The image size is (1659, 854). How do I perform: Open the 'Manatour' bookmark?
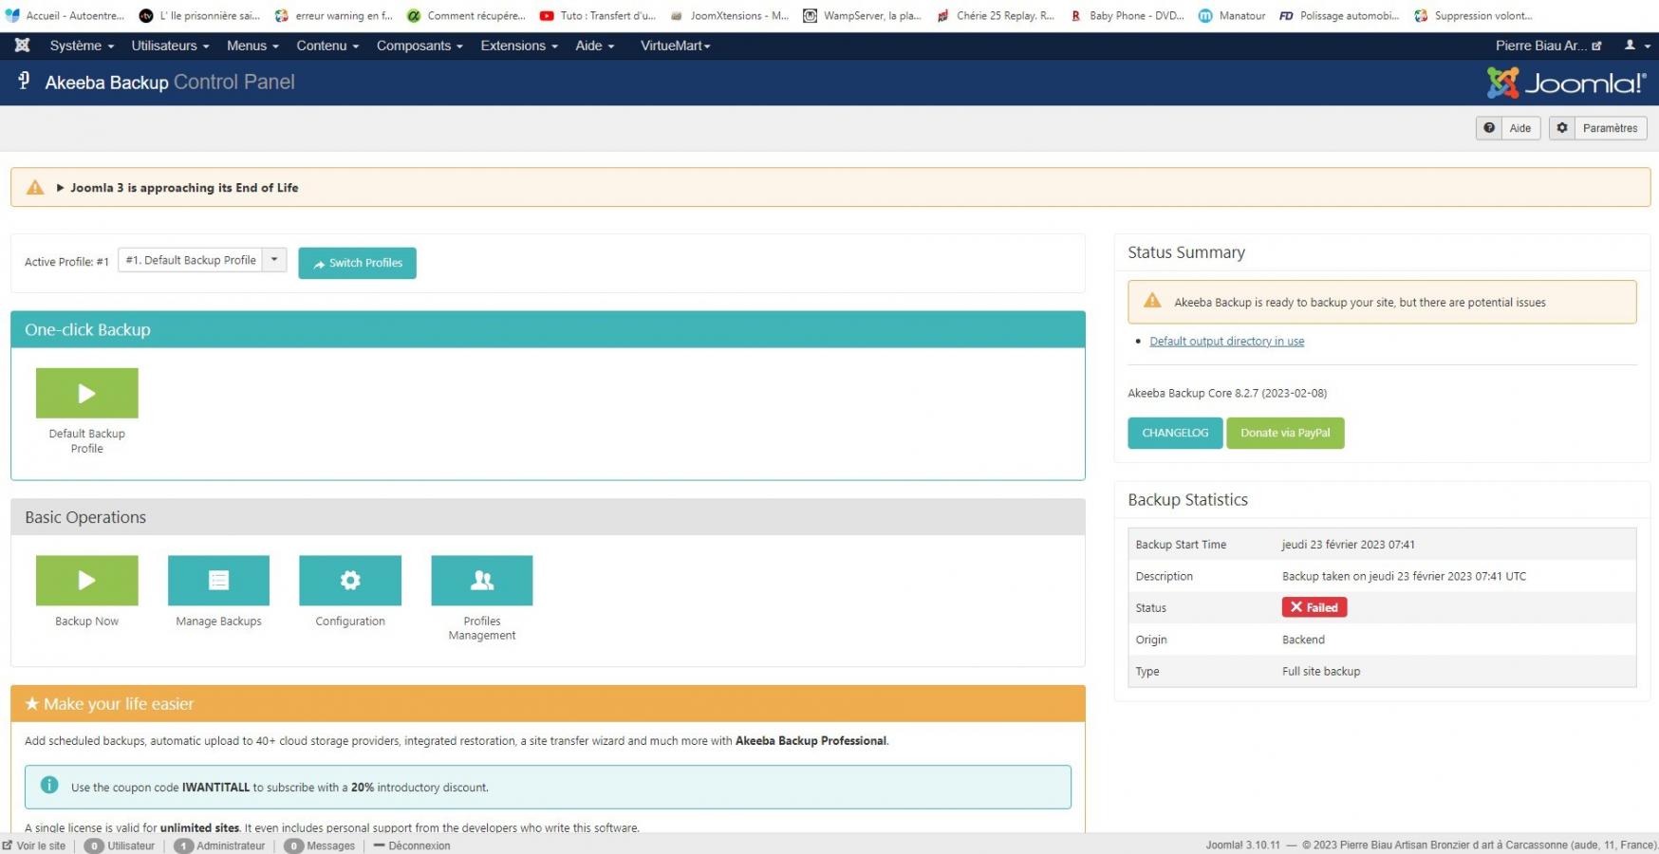(x=1232, y=16)
